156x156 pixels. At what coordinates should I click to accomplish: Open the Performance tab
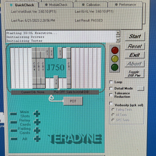coord(125,5)
